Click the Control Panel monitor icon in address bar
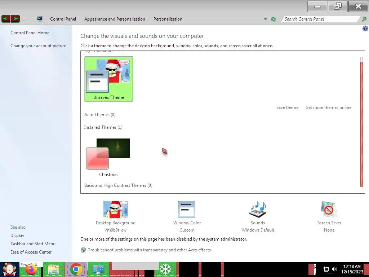369x277 pixels. click(x=40, y=19)
